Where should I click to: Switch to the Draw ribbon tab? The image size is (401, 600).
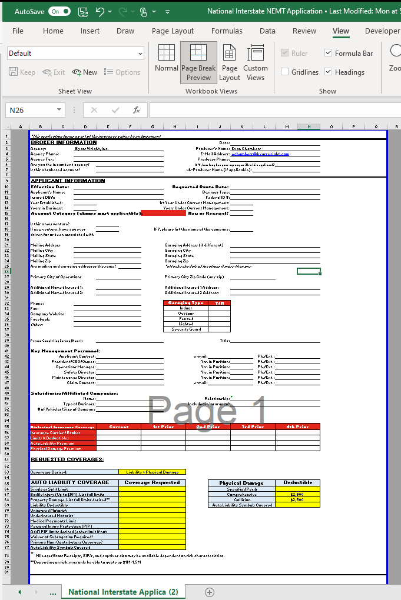coord(125,31)
